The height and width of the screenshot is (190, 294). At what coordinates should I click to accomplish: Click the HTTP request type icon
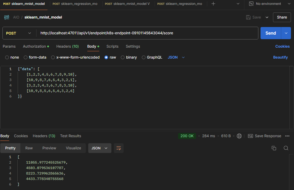(7, 17)
